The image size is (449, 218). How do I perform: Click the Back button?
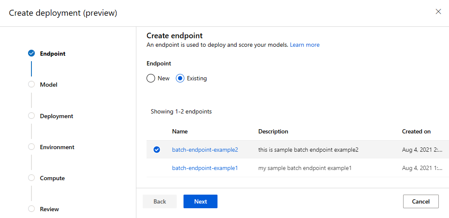[160, 201]
